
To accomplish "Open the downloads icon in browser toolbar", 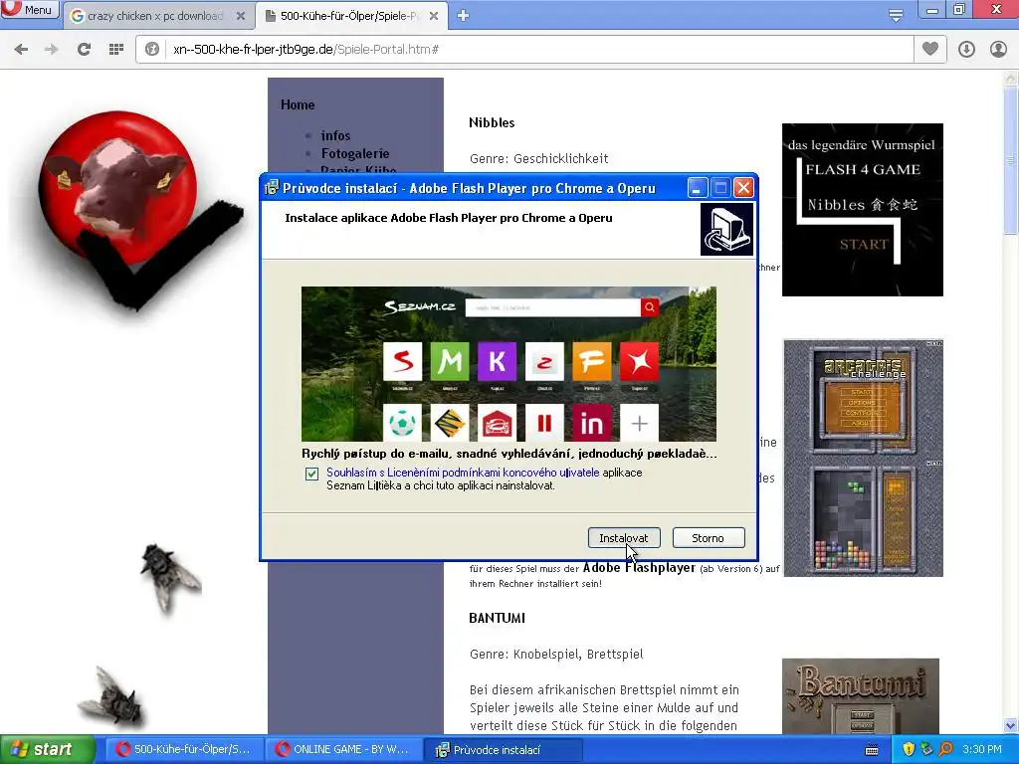I will point(966,50).
